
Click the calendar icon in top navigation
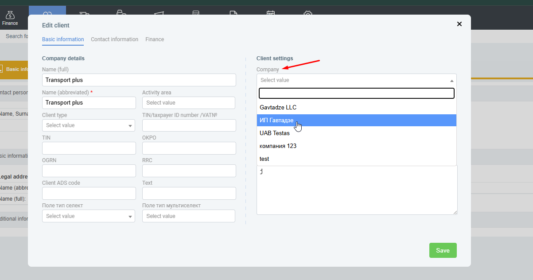tap(270, 13)
